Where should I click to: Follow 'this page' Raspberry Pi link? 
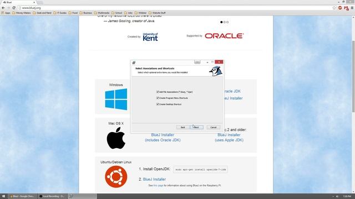coord(158,186)
